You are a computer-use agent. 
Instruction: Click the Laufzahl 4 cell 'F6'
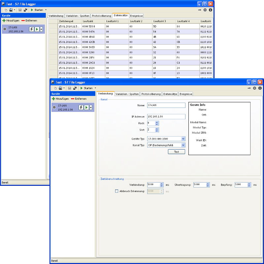coord(187,57)
